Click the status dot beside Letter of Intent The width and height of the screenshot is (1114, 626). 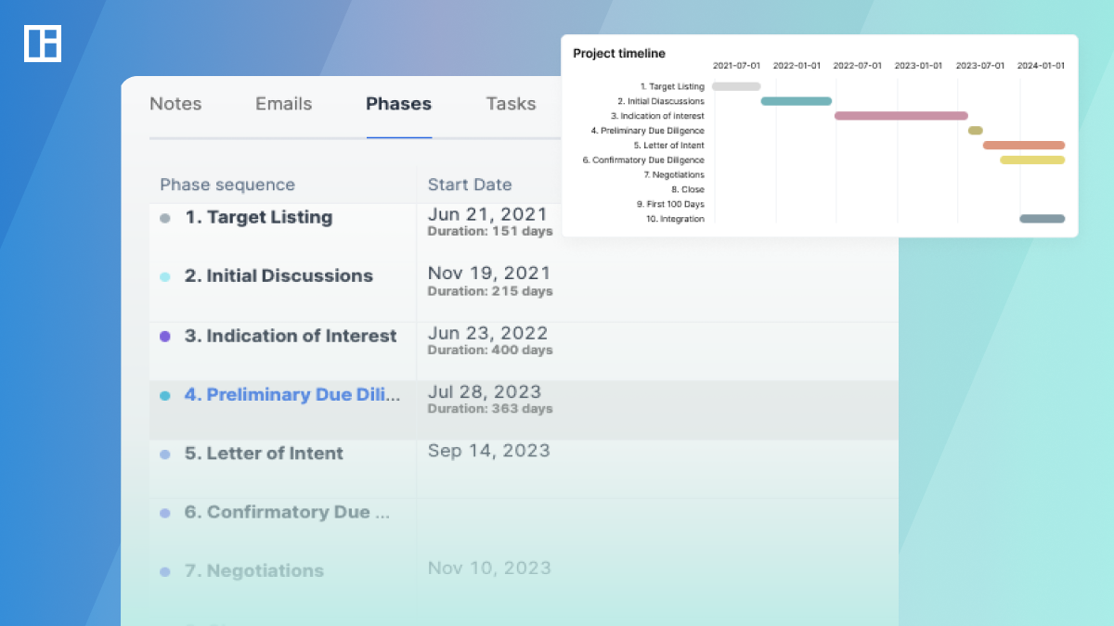(x=165, y=454)
